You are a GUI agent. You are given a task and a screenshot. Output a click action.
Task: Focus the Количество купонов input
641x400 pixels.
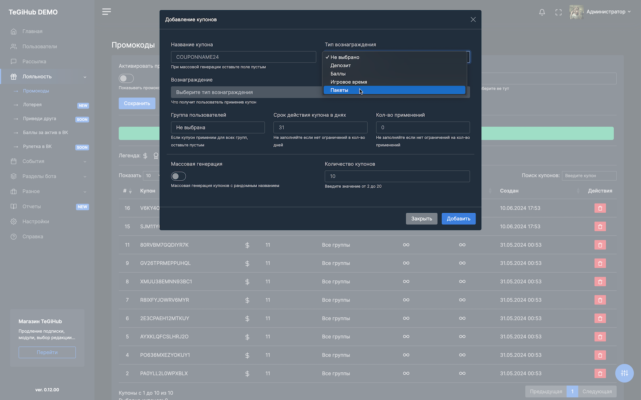pyautogui.click(x=397, y=176)
